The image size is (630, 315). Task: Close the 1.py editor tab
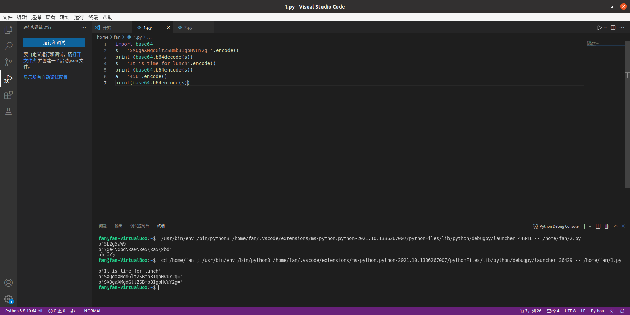[168, 28]
